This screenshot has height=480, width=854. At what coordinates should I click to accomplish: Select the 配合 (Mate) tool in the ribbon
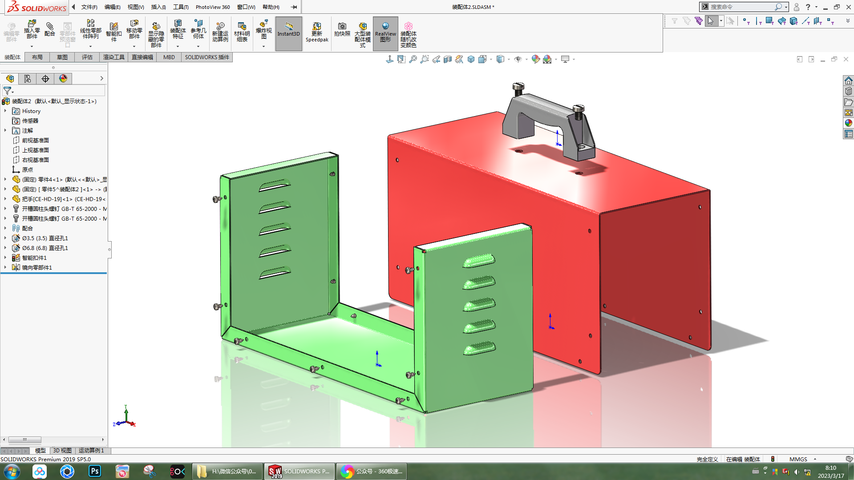coord(50,30)
